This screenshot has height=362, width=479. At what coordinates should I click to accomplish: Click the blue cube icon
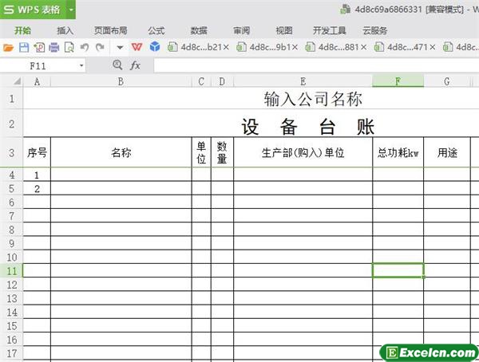click(x=155, y=47)
